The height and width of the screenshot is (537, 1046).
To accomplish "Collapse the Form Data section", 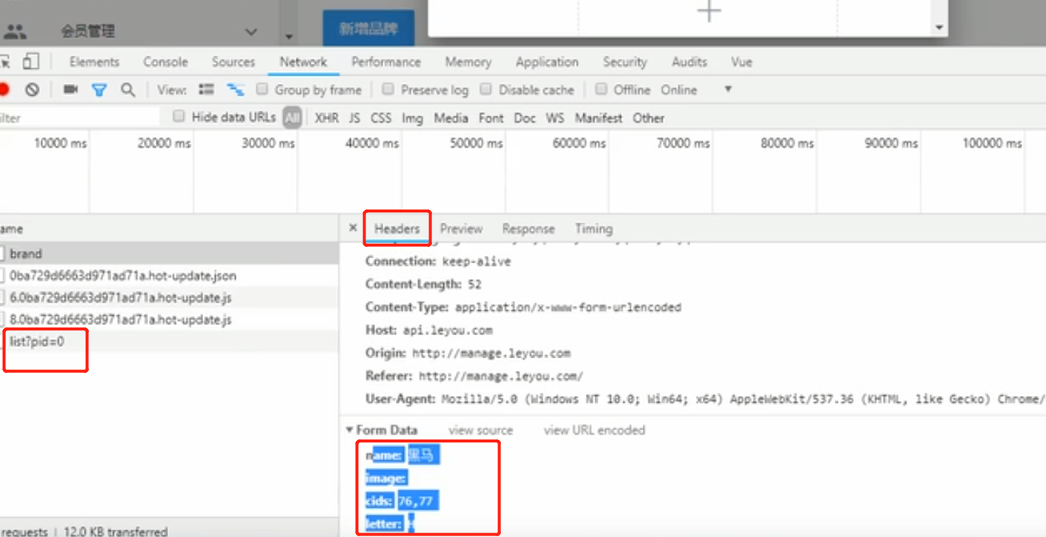I will (x=350, y=430).
